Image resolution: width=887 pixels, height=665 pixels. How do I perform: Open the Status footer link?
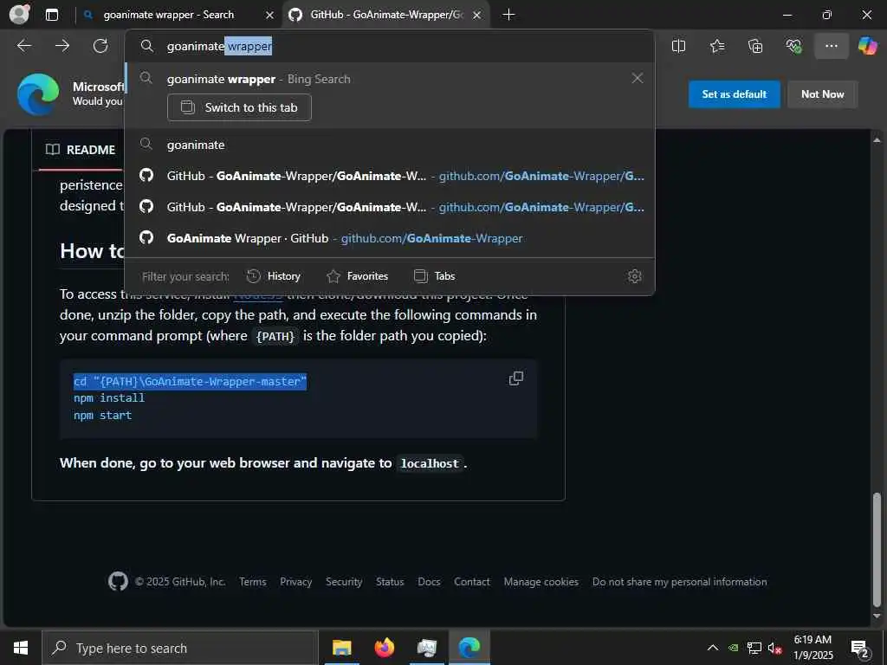(x=390, y=582)
